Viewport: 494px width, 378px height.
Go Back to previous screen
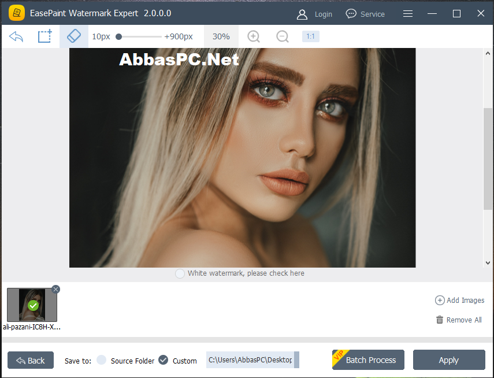[x=31, y=360]
